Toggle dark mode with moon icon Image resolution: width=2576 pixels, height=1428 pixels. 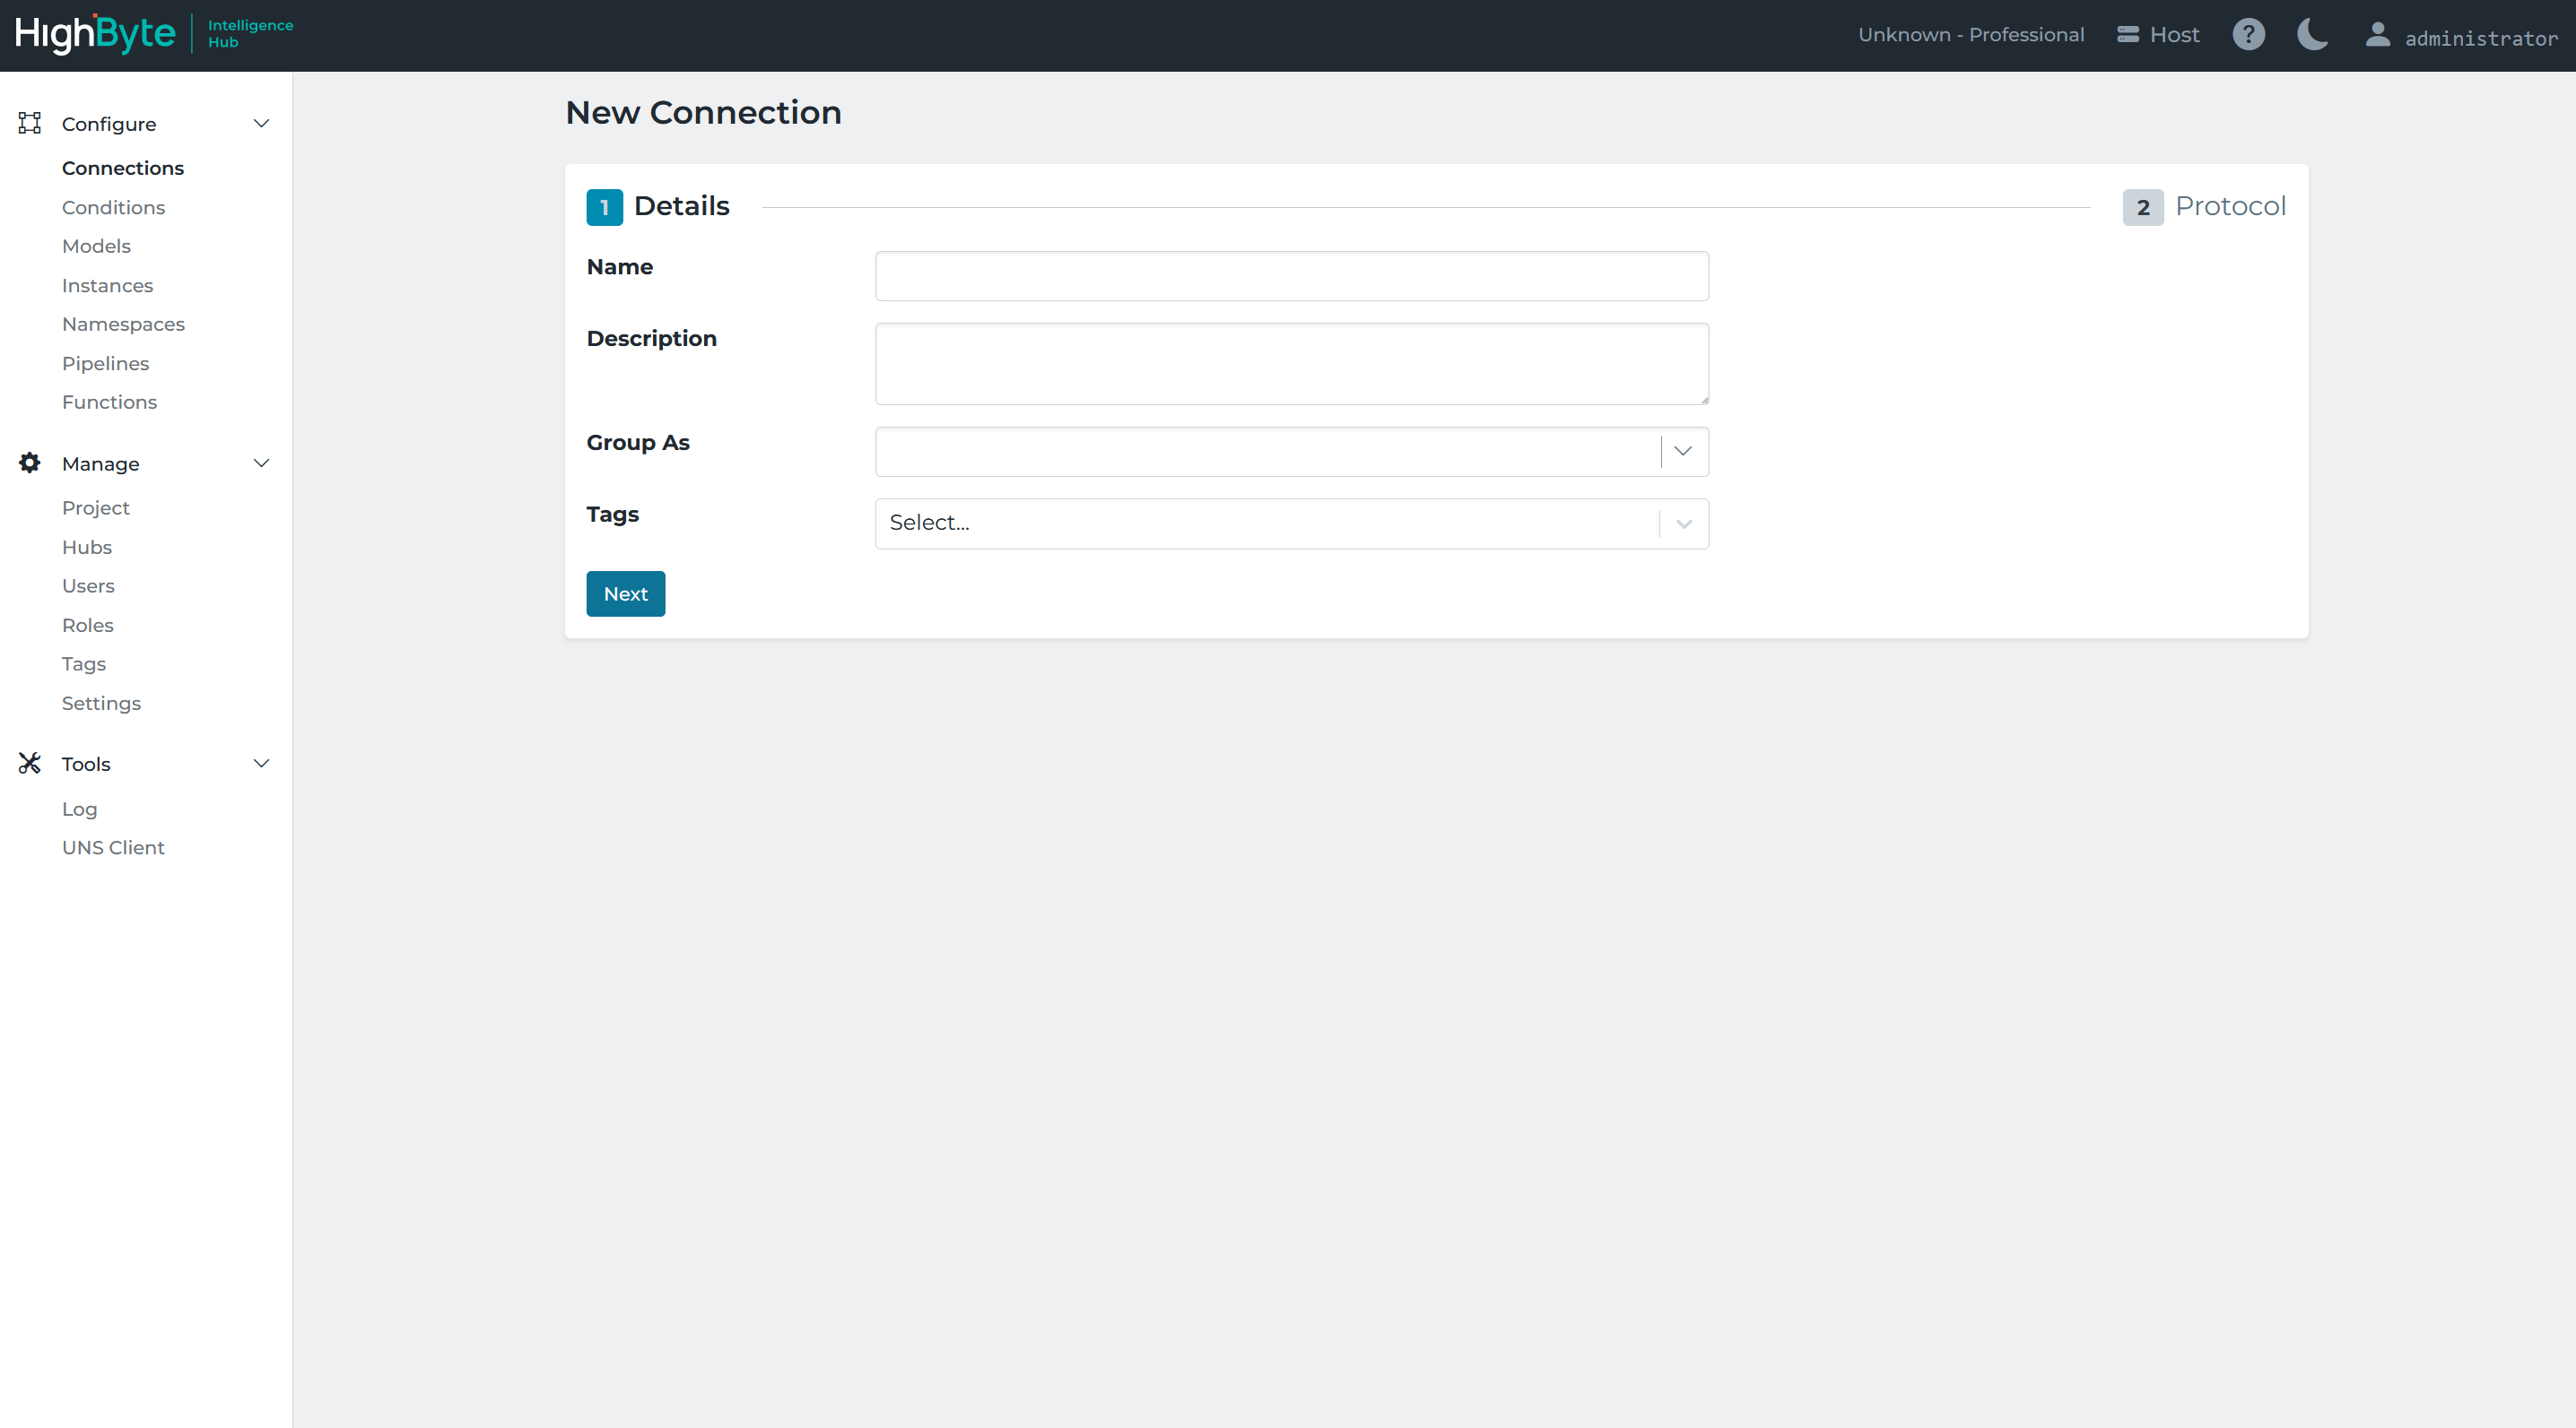2312,35
